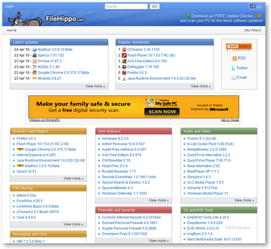This screenshot has width=271, height=249.
Task: Click the Email envelope icon
Action: tap(234, 78)
